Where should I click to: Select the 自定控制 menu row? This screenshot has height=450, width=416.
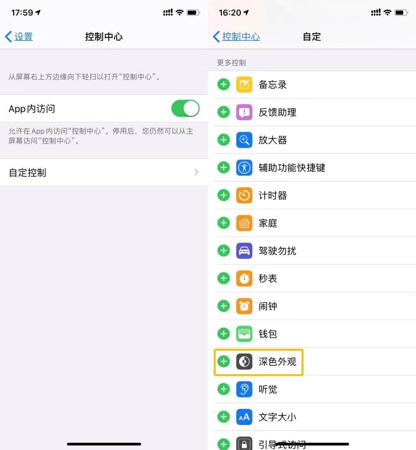tap(104, 172)
